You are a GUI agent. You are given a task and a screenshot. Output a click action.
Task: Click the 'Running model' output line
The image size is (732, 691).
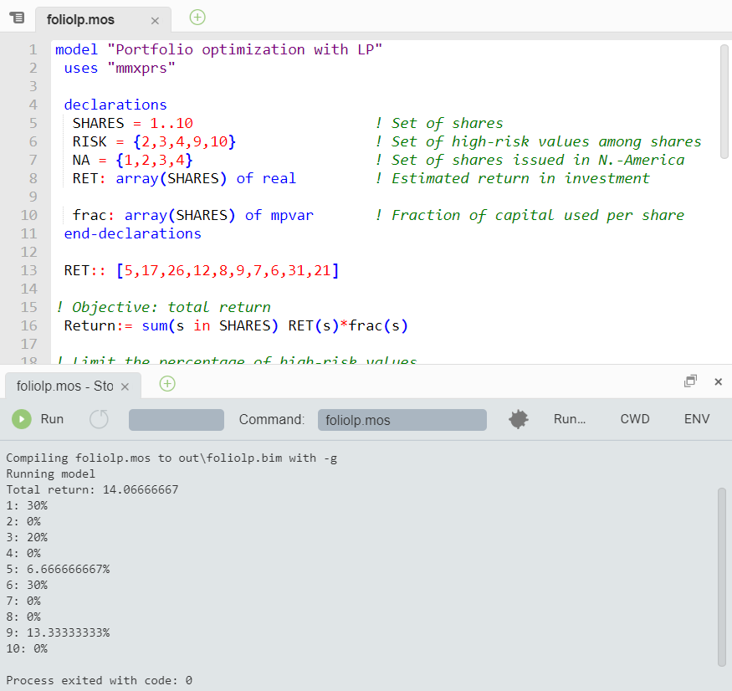point(50,473)
